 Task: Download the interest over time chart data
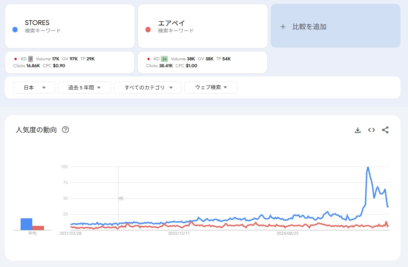pos(358,130)
